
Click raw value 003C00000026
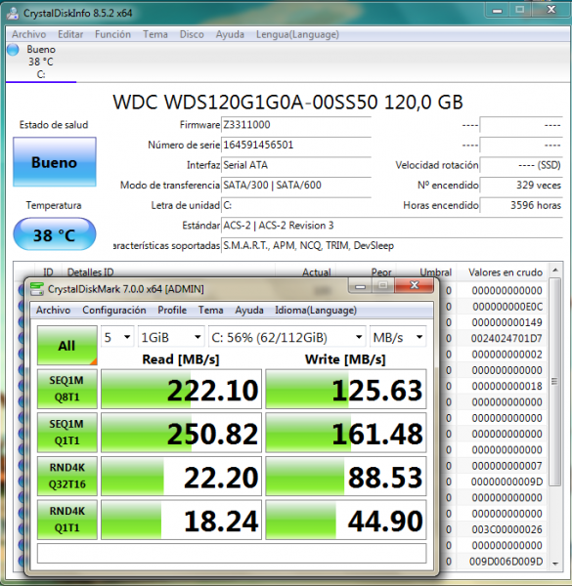tap(506, 529)
